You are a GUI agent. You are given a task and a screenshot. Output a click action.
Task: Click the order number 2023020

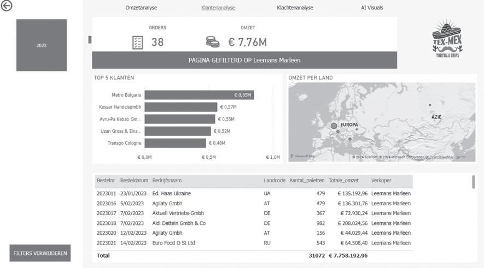pos(106,233)
